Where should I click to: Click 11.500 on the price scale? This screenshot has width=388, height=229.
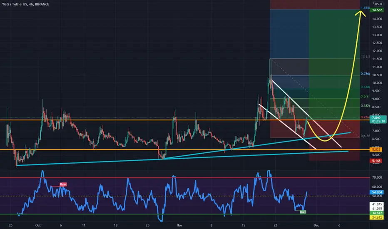point(377,59)
